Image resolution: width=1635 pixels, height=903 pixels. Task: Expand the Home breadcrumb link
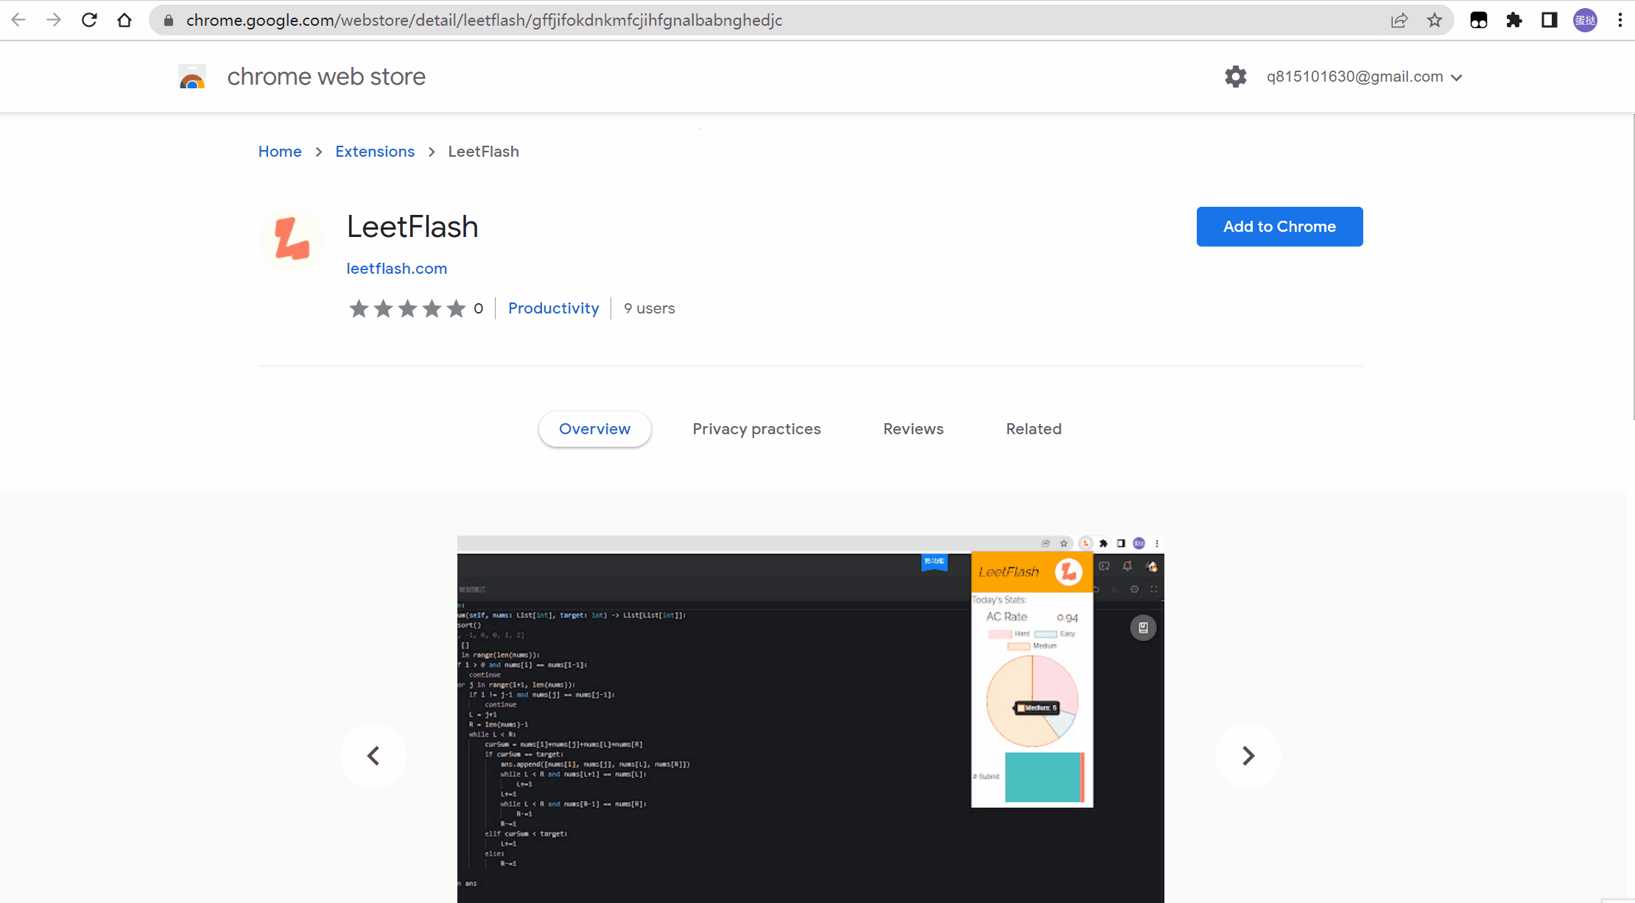point(279,152)
